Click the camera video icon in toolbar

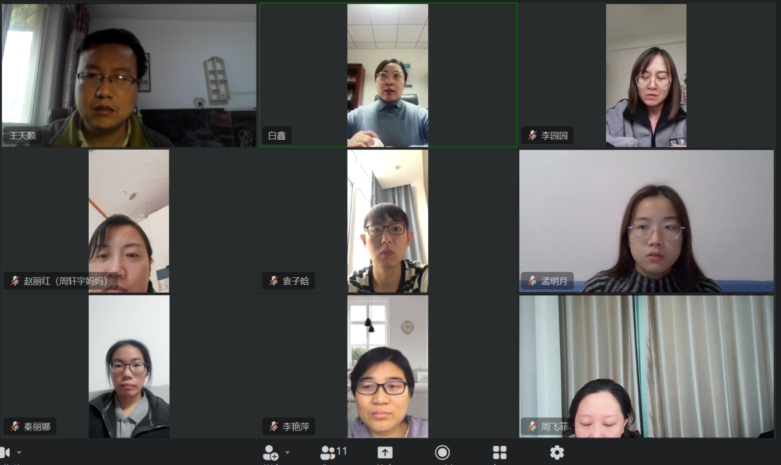5,453
